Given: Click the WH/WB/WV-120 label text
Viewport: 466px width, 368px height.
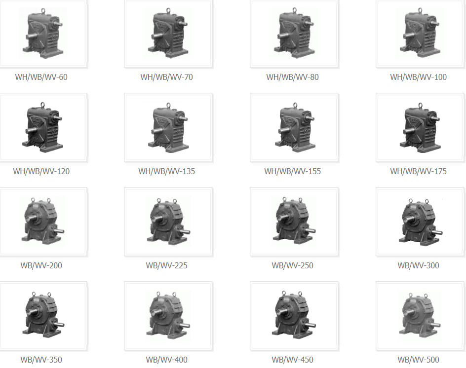Looking at the screenshot, I should pyautogui.click(x=41, y=171).
